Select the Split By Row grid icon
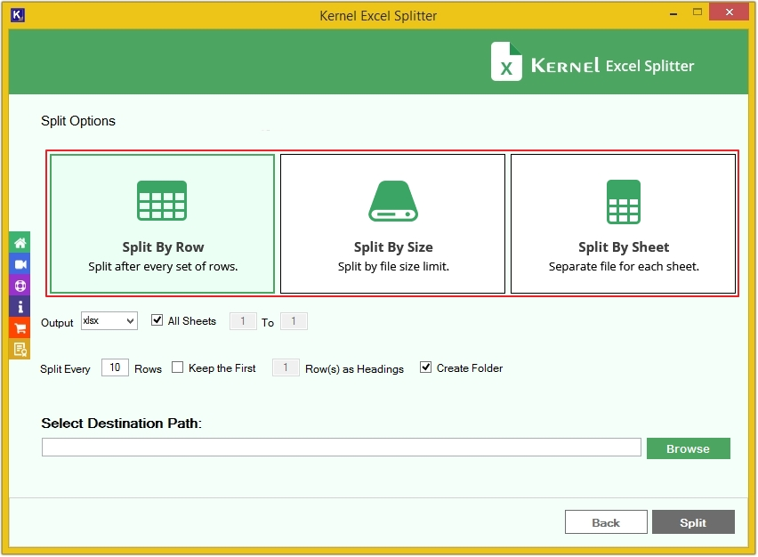Image resolution: width=758 pixels, height=557 pixels. (162, 200)
